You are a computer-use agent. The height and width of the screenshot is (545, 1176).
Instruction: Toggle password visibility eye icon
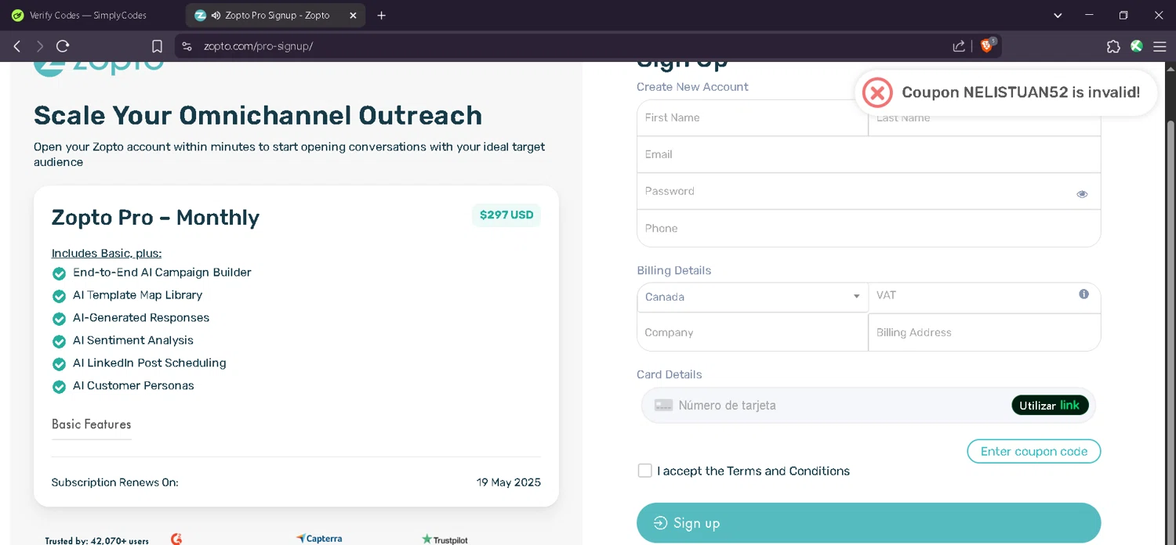pyautogui.click(x=1082, y=194)
